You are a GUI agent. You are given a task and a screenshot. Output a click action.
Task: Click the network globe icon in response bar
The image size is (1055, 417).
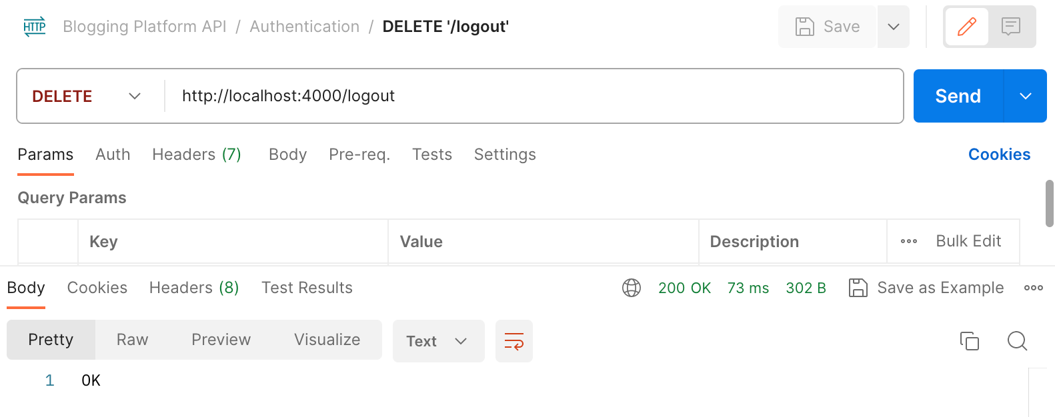click(x=631, y=287)
